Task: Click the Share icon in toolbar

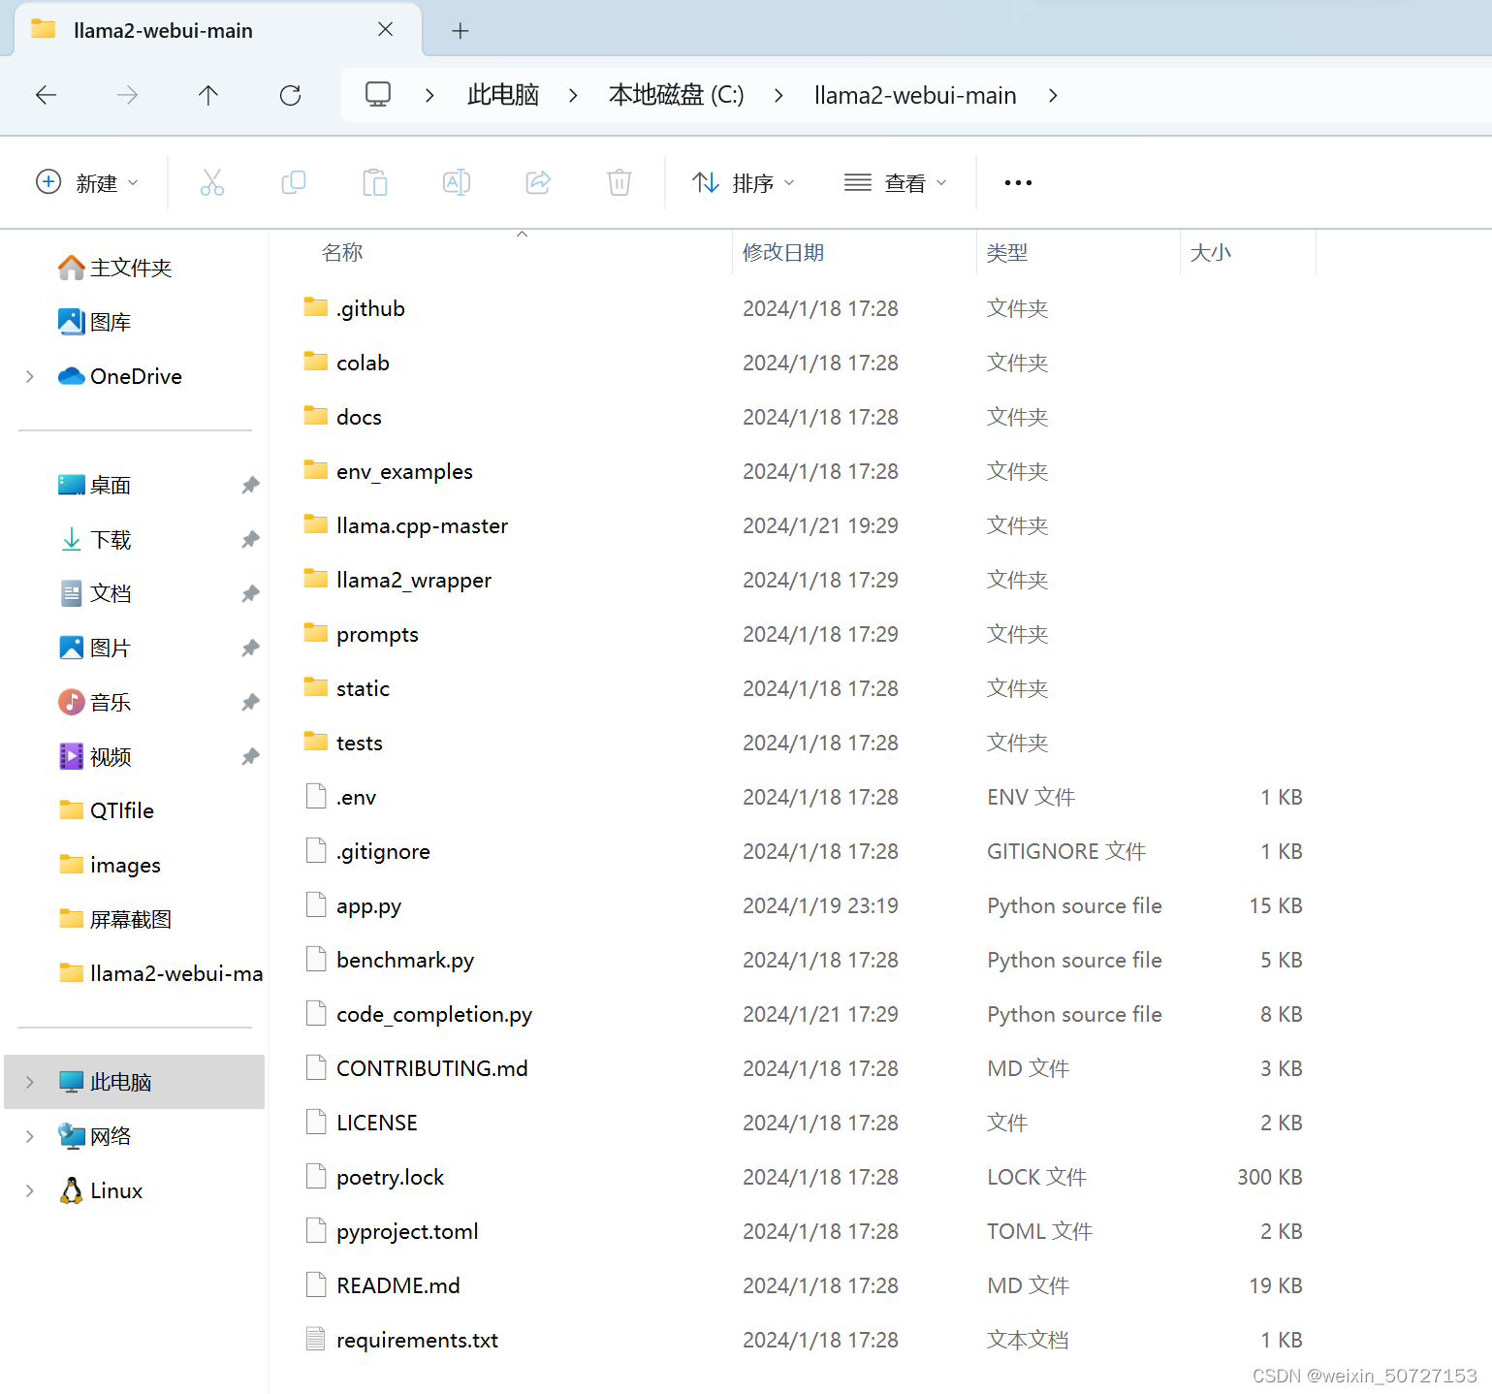Action: 538,182
